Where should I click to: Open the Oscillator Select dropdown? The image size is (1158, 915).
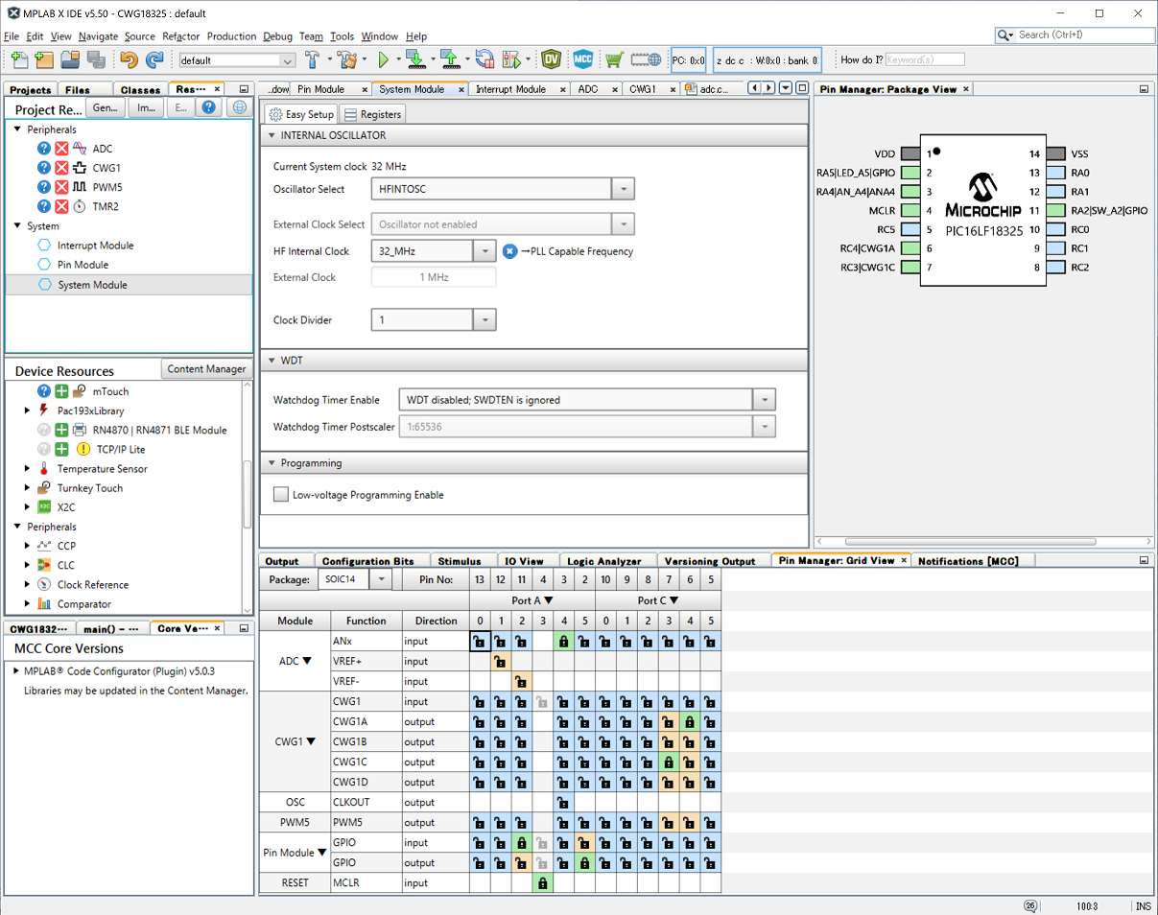pyautogui.click(x=624, y=189)
